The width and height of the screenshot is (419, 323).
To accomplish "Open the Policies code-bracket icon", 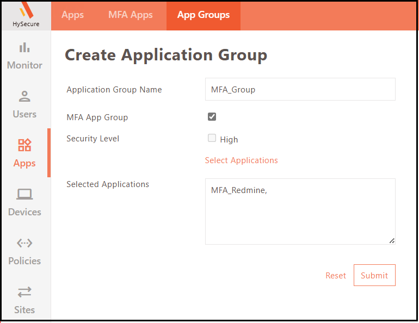I will click(x=24, y=243).
